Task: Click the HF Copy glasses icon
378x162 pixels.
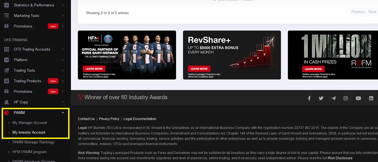Action: [7, 102]
